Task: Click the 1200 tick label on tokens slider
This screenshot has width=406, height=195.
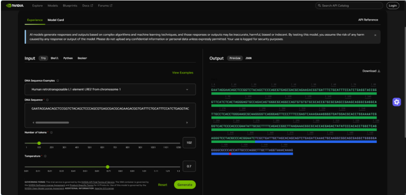Action: tap(178, 148)
